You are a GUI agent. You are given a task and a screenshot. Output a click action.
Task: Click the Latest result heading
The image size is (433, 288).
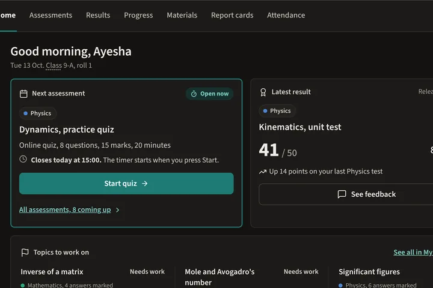tap(291, 92)
